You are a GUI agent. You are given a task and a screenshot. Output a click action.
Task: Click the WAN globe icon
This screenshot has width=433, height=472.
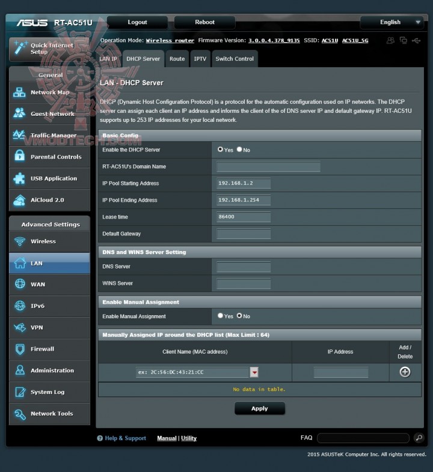click(x=20, y=284)
